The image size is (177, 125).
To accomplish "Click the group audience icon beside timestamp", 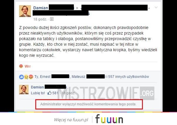I will tap(52, 19).
